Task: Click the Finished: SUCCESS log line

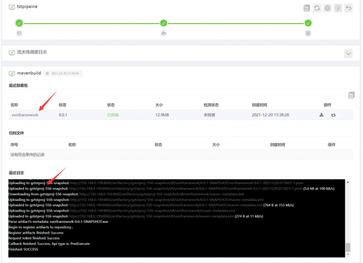Action: point(24,249)
